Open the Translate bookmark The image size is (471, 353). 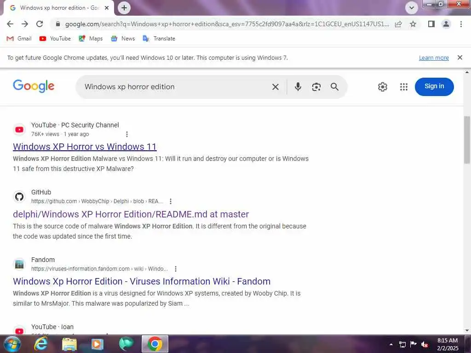click(x=159, y=39)
